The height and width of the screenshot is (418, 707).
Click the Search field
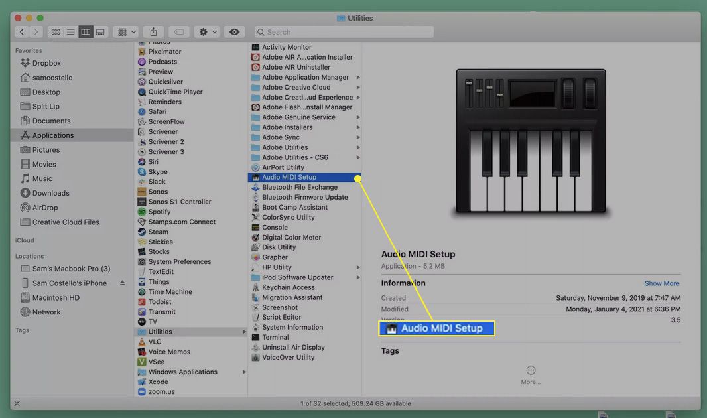click(343, 32)
